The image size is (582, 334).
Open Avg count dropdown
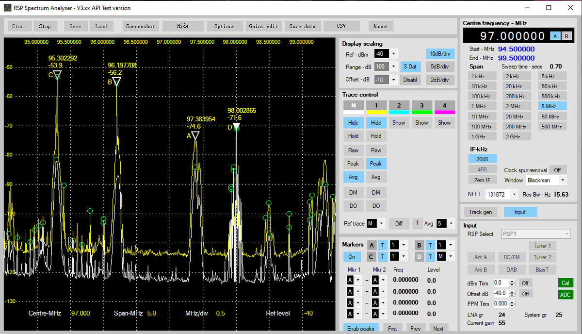point(451,223)
